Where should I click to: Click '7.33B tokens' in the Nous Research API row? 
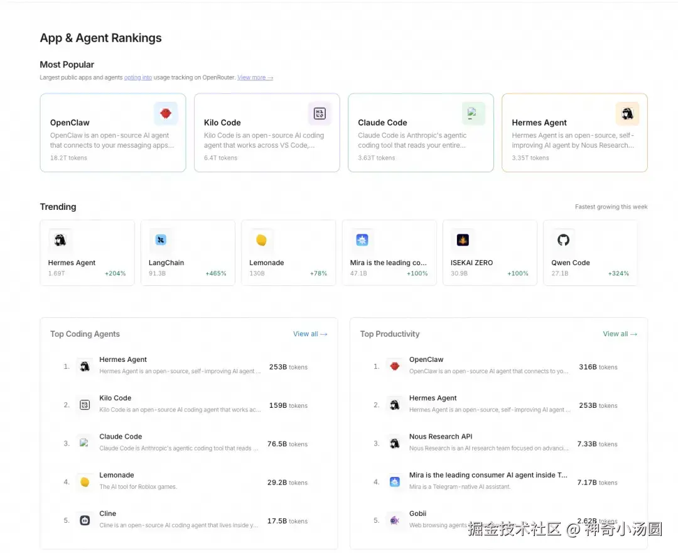point(597,444)
